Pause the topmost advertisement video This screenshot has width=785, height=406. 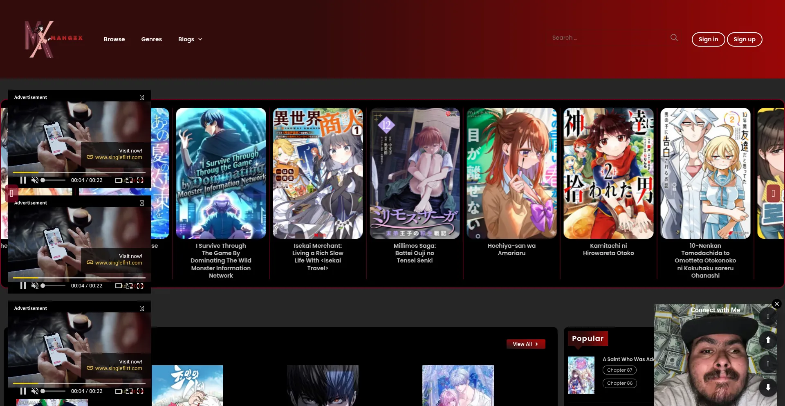point(23,180)
